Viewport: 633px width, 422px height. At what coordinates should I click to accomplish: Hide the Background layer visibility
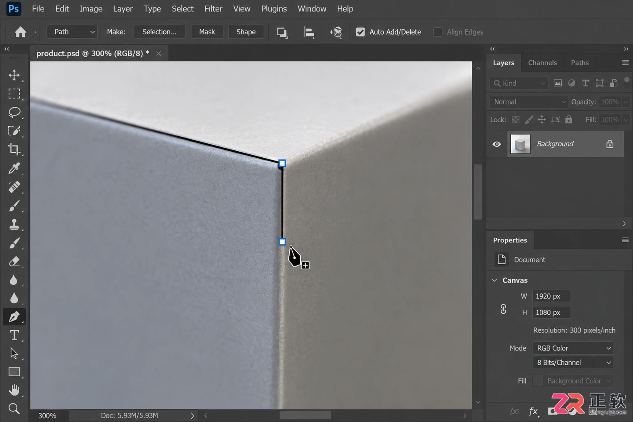point(497,144)
